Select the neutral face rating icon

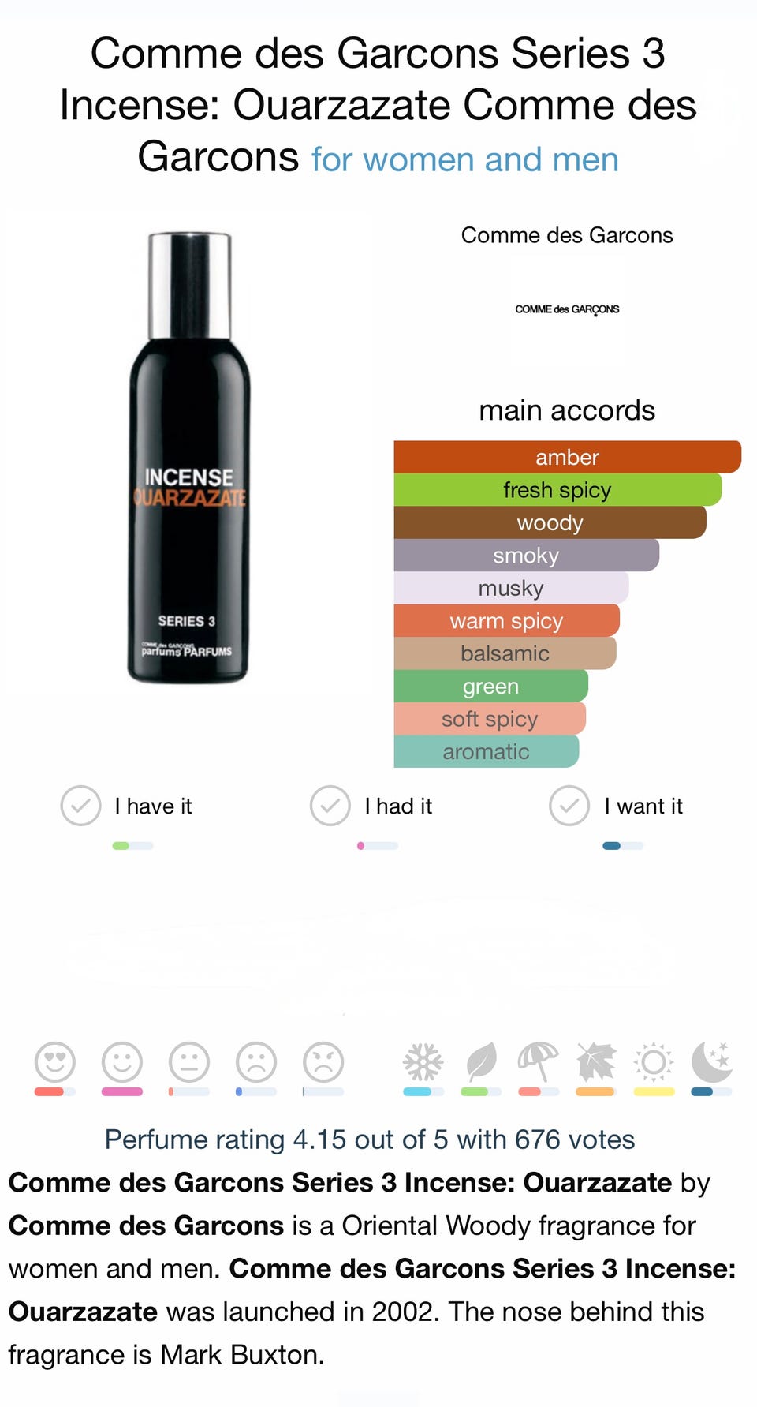point(189,1061)
